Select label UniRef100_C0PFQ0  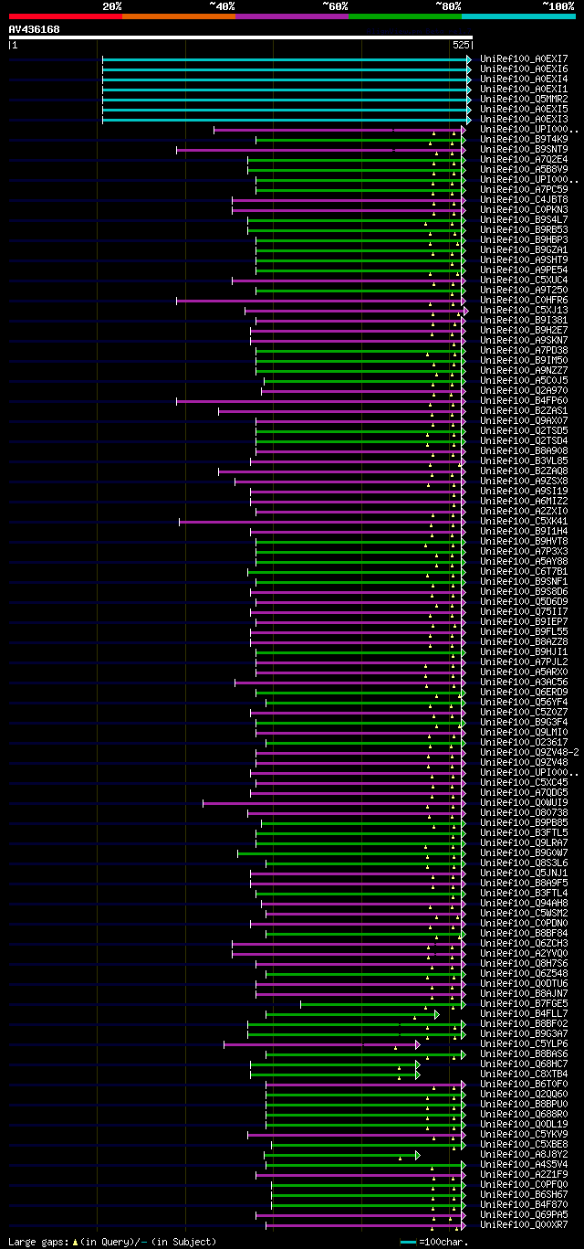click(524, 1184)
